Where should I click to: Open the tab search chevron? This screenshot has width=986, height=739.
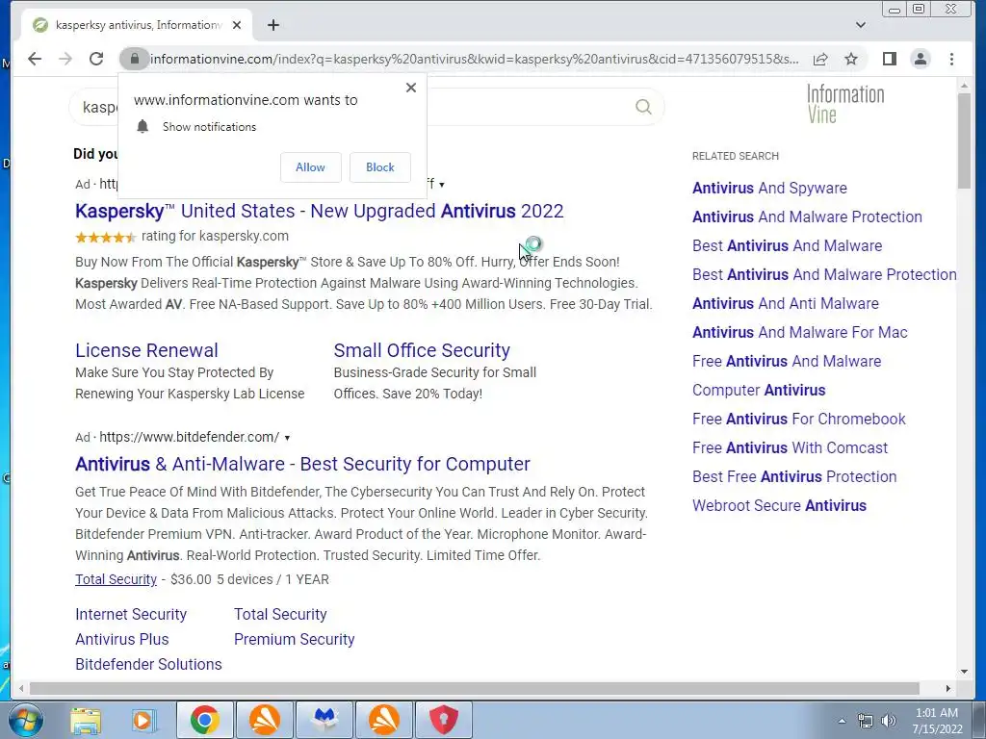[861, 25]
